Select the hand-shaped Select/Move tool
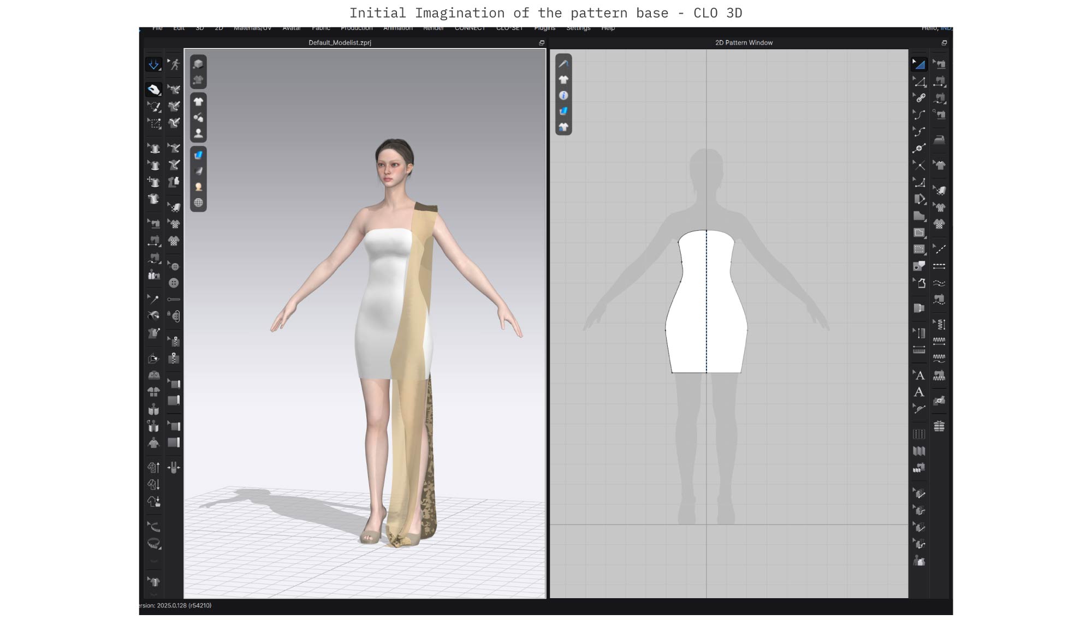This screenshot has height=620, width=1092. click(153, 90)
